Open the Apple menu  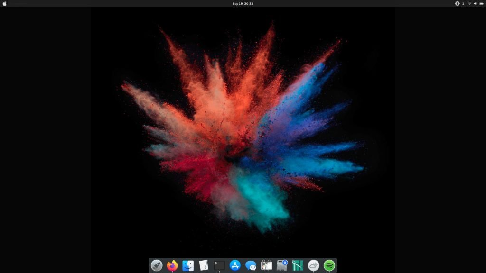tap(6, 3)
